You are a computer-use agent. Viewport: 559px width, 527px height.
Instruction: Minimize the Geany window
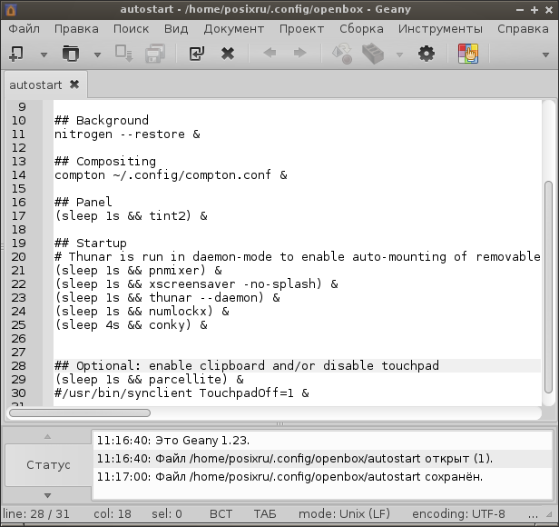point(520,10)
